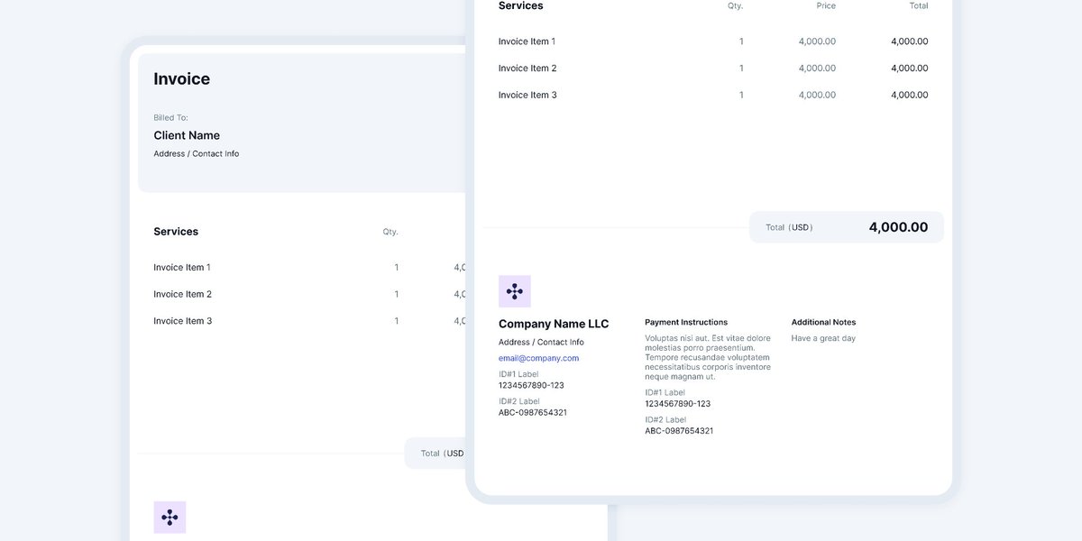Click "Address / Contact Info" under Company Name LLC
The width and height of the screenshot is (1082, 541).
click(x=541, y=343)
